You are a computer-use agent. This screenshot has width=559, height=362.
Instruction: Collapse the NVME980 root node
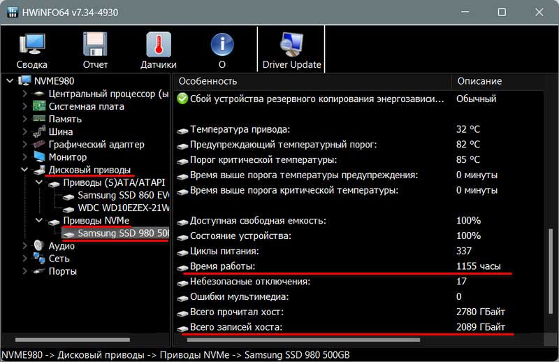[x=10, y=81]
